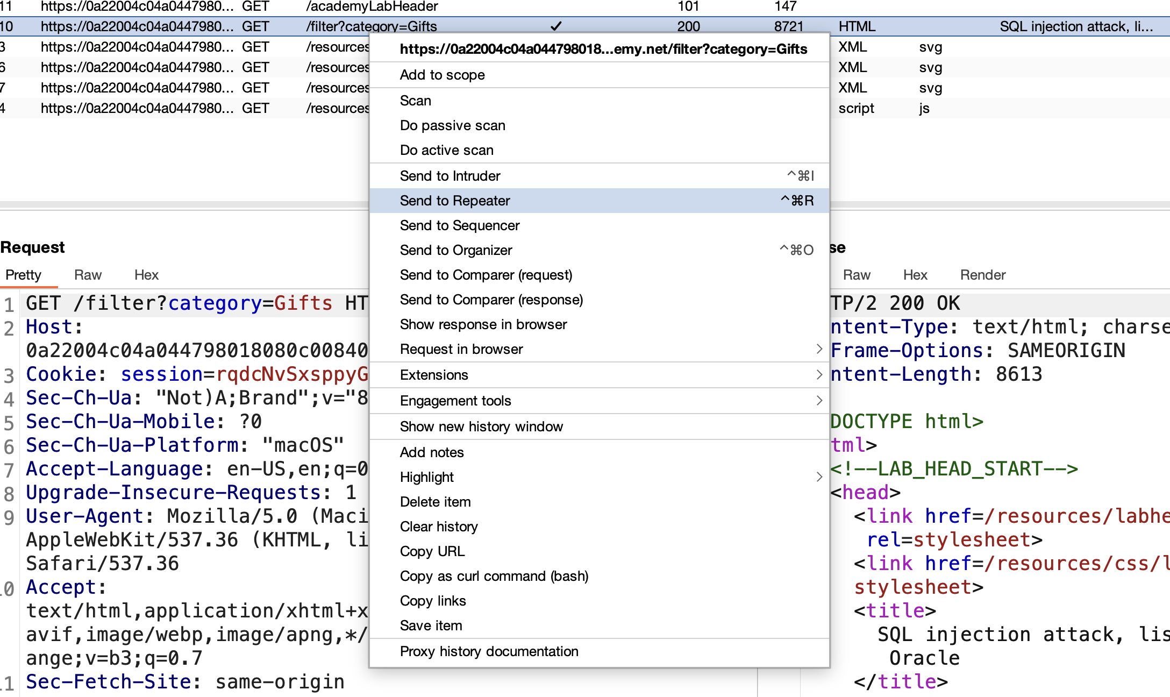Open Proxy history documentation
Screen dimensions: 1170x697
600,651
